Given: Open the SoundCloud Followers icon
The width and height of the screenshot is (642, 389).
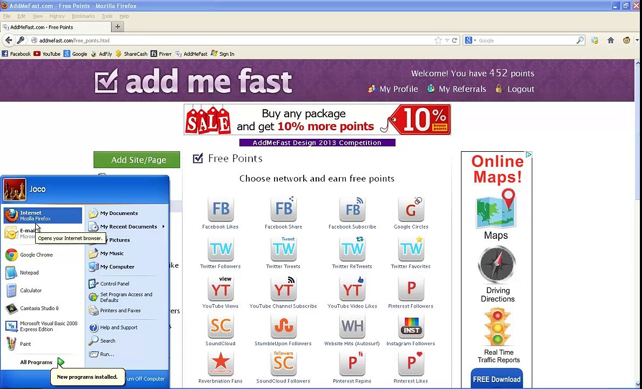Looking at the screenshot, I should click(x=283, y=363).
